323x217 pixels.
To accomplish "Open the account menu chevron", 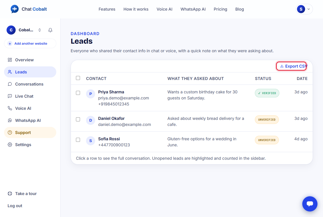I will [309, 9].
